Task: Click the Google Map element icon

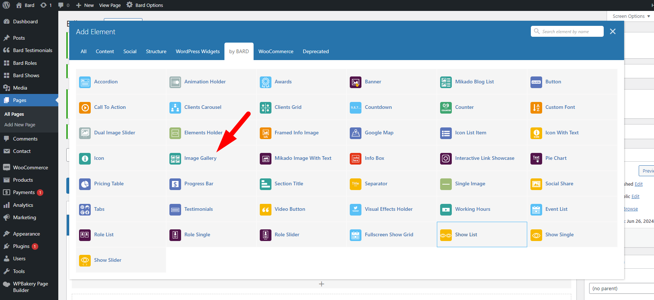Action: (x=356, y=133)
